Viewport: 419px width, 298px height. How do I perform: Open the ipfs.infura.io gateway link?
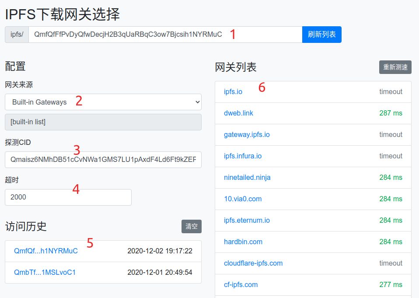[243, 156]
